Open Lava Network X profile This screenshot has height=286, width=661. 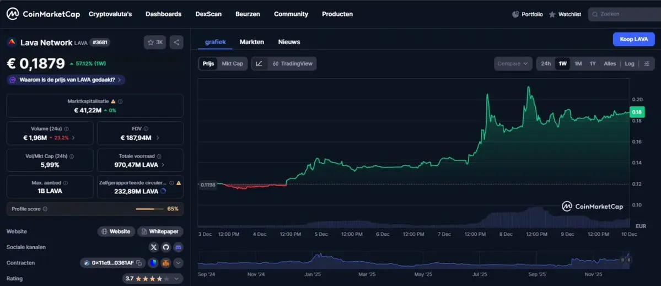[153, 247]
